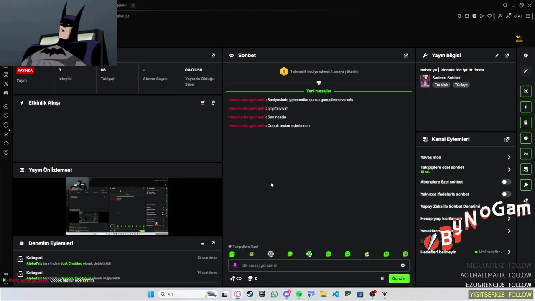Open Steam from the taskbar
The image size is (535, 301).
[x=250, y=294]
